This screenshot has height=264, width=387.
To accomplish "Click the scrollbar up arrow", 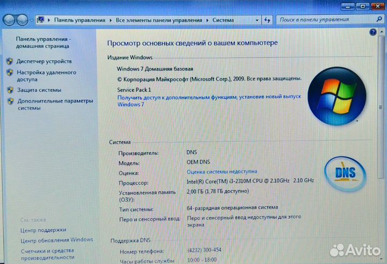I will pos(382,32).
